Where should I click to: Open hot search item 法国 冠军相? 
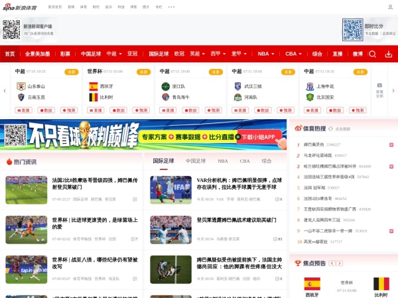click(314, 188)
